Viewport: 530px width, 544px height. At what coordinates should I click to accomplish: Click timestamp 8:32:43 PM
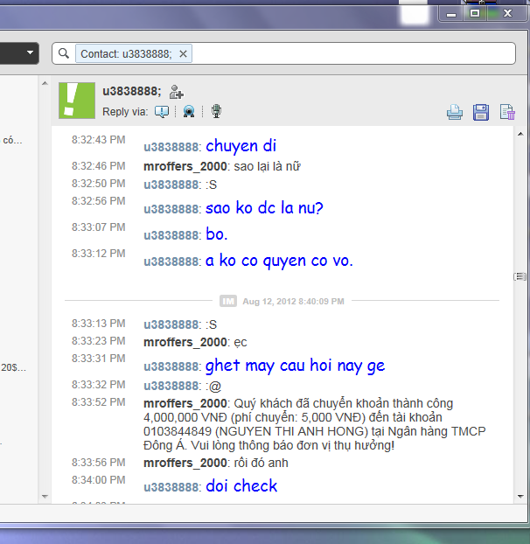99,139
